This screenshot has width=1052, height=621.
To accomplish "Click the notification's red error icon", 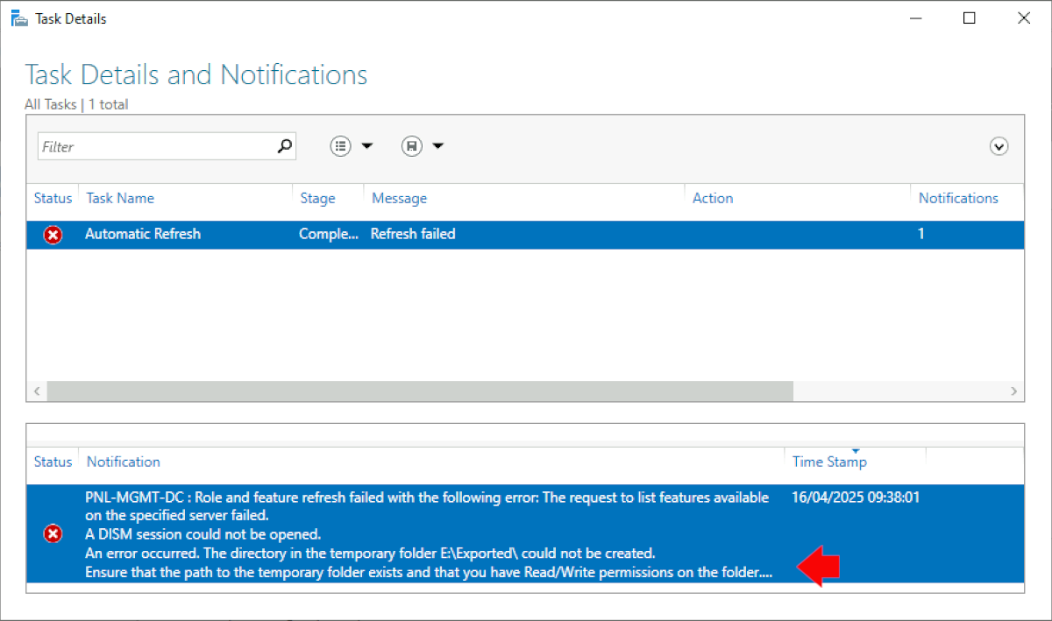I will coord(53,533).
